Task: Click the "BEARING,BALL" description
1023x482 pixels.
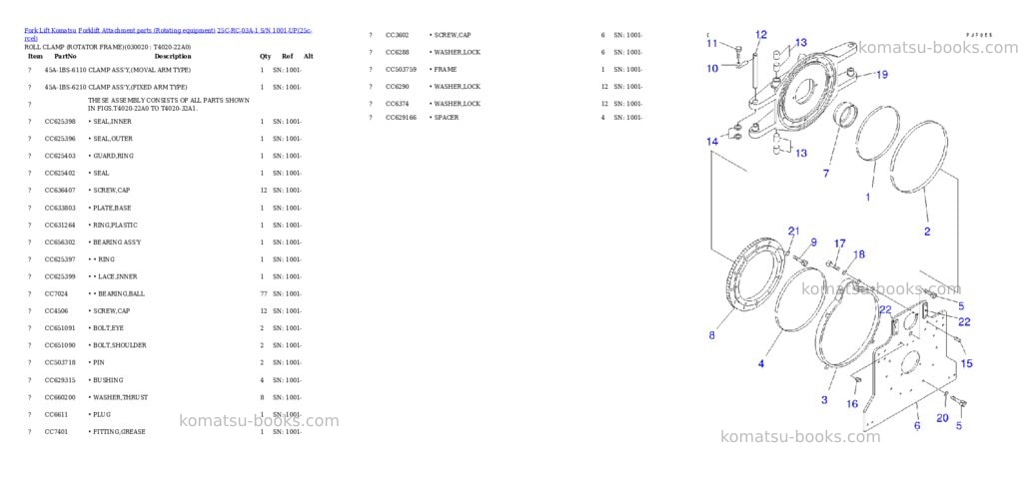Action: [x=122, y=293]
